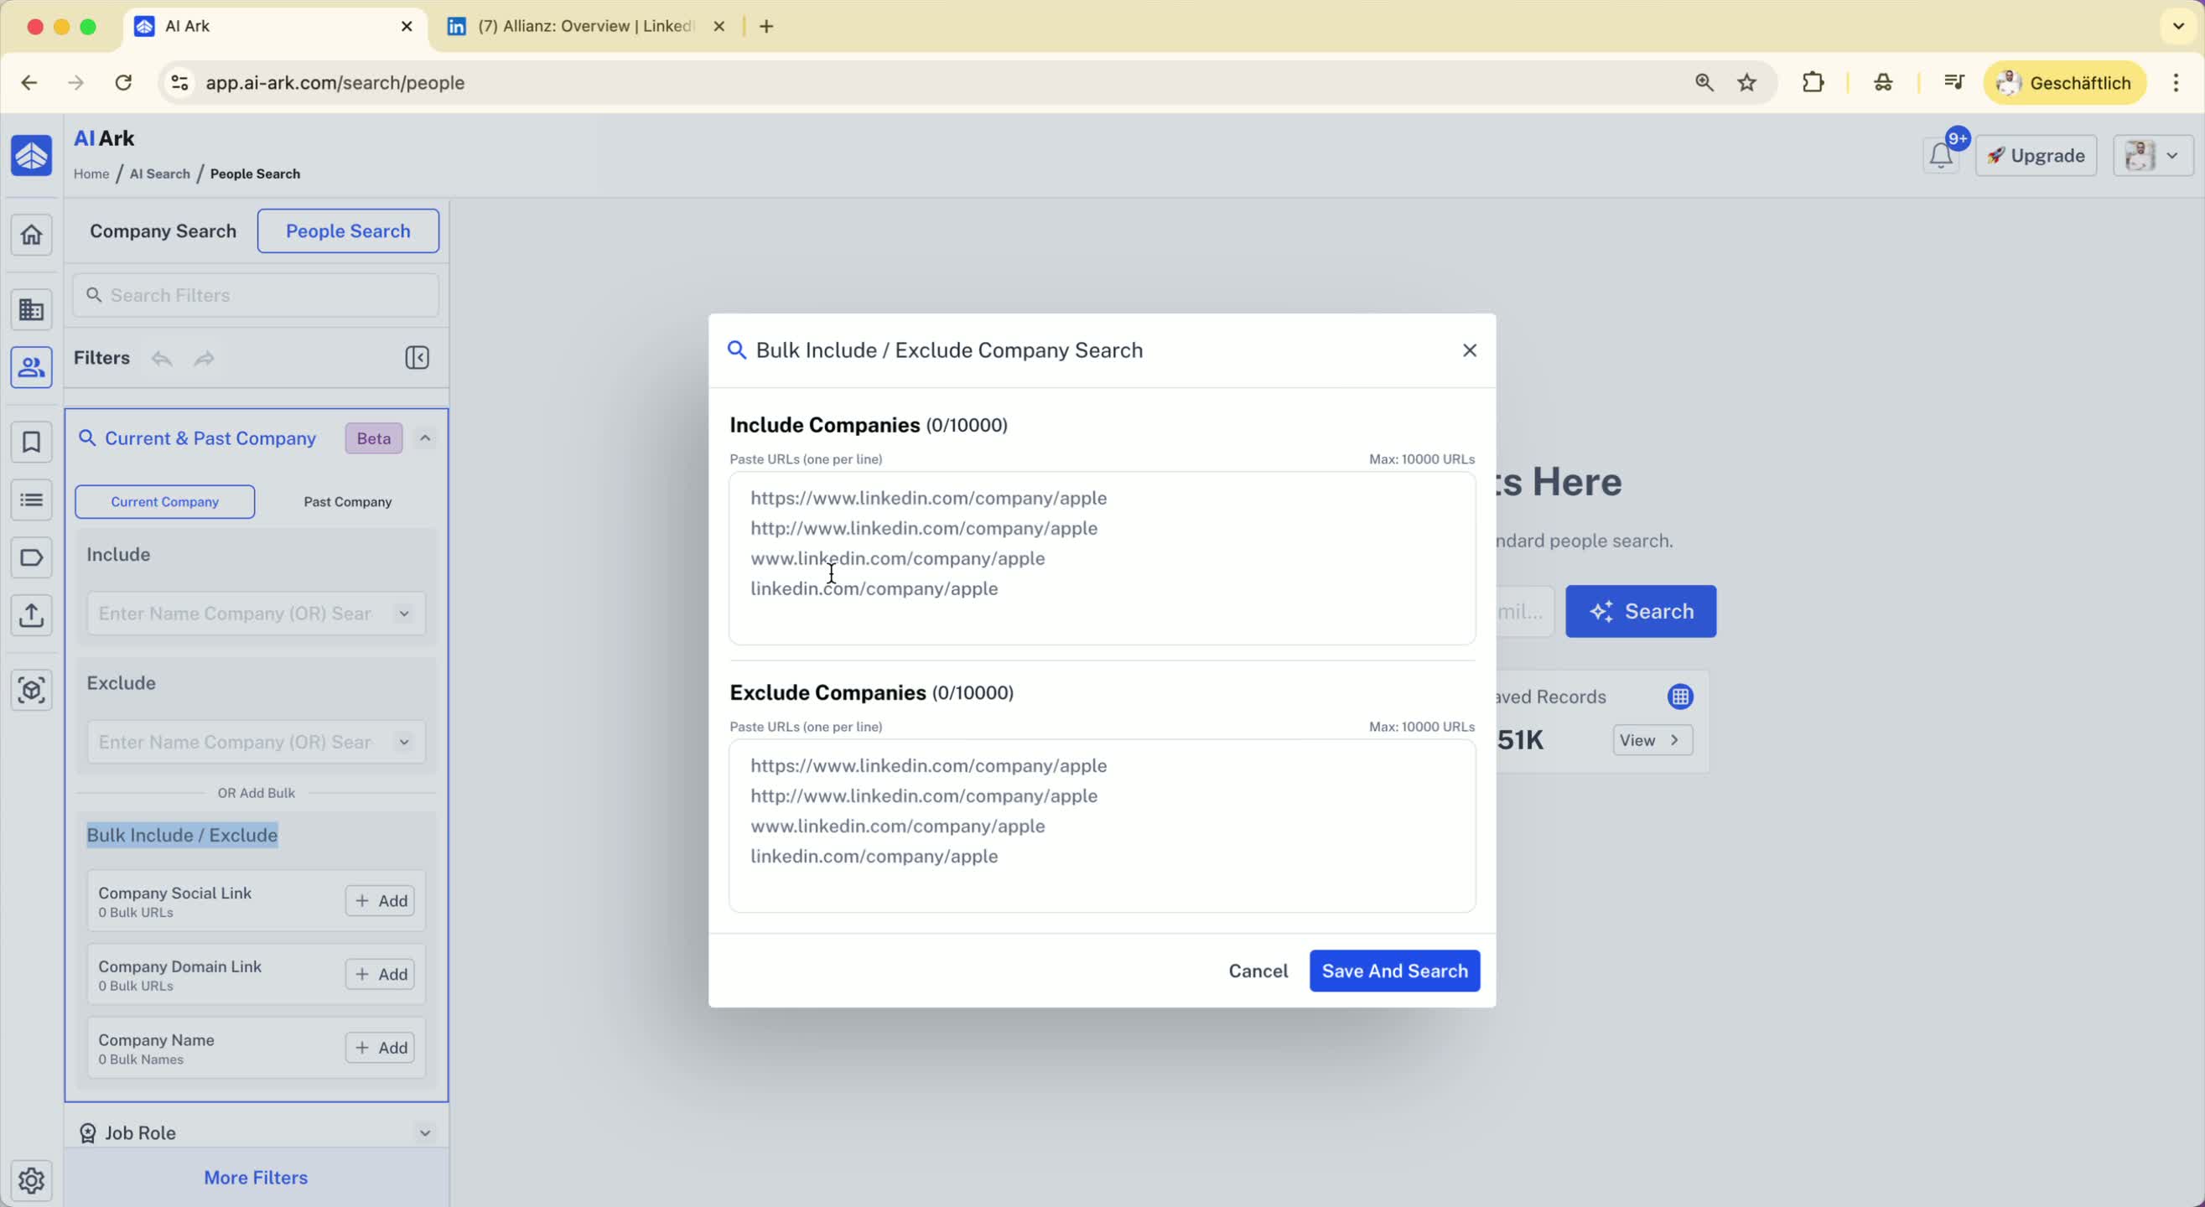Click the Home icon in the sidebar
The image size is (2205, 1207).
[32, 235]
